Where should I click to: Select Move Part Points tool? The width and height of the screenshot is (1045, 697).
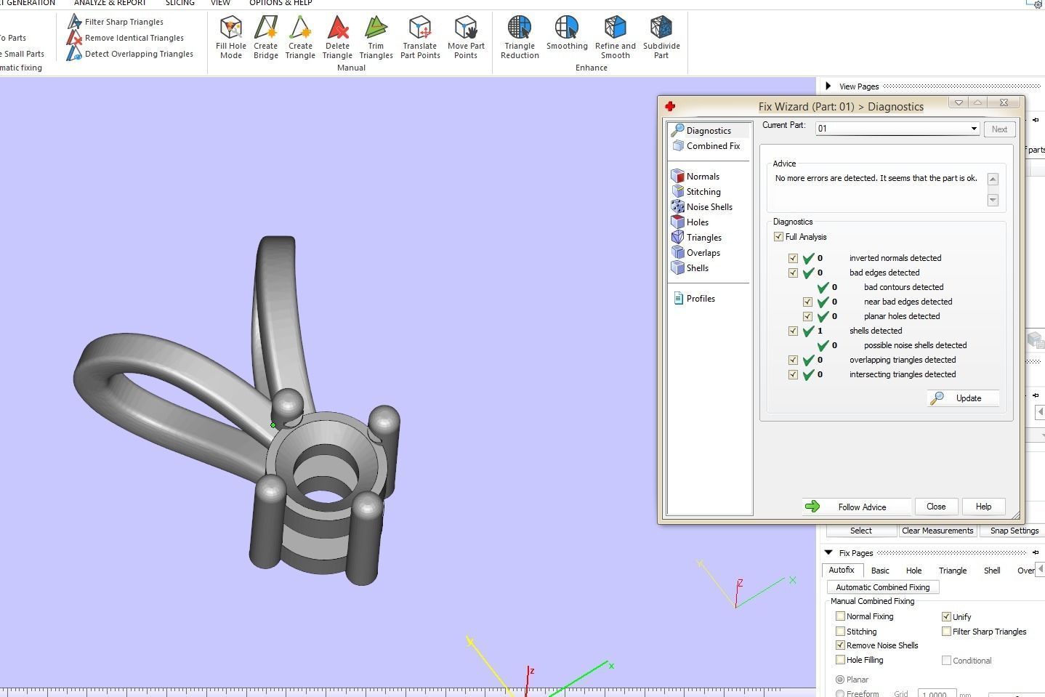pyautogui.click(x=466, y=38)
